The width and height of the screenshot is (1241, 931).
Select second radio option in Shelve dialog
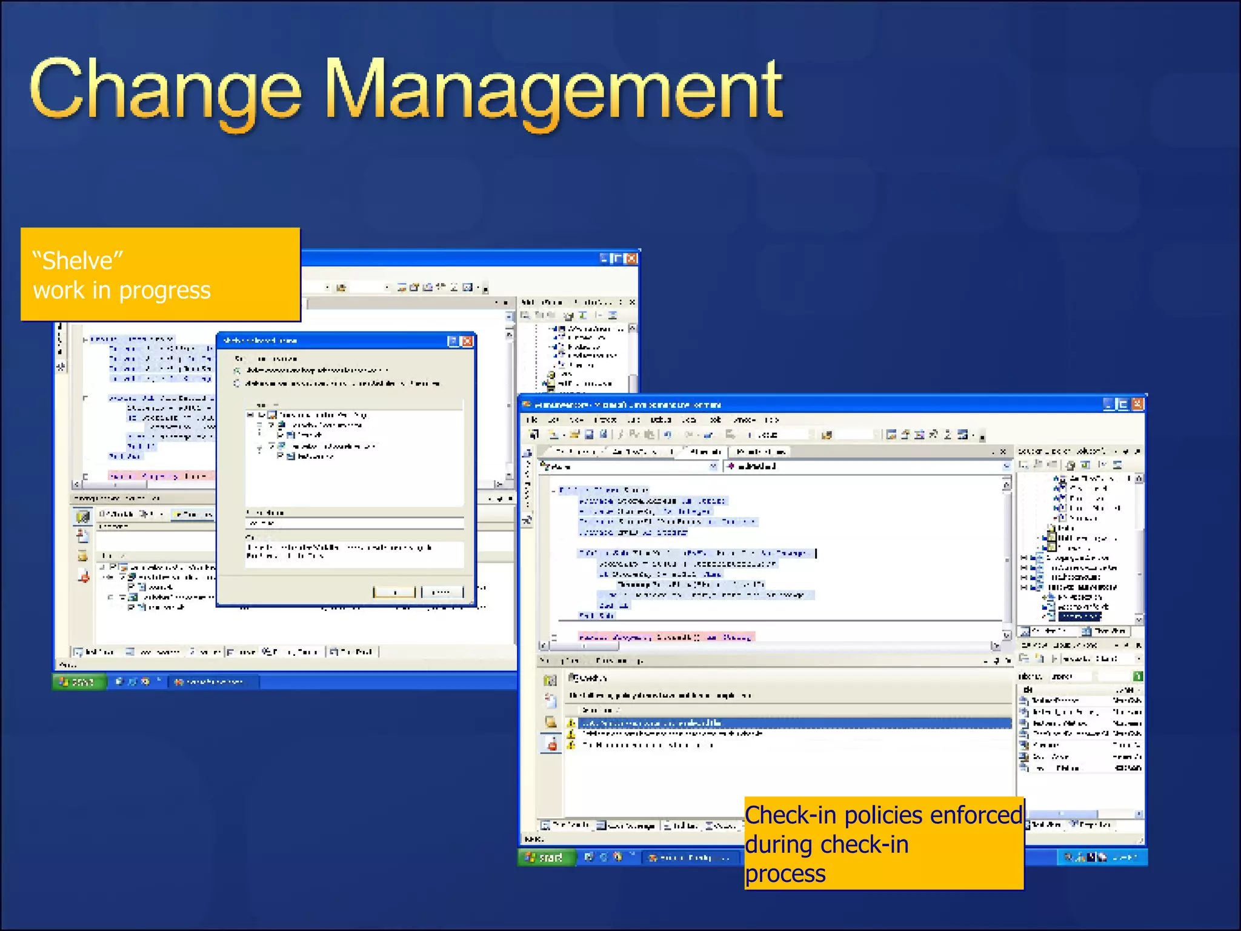237,384
